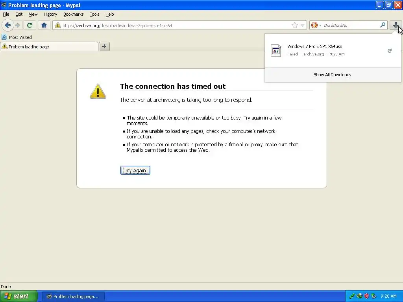Open a new tab with the plus button

click(x=104, y=46)
